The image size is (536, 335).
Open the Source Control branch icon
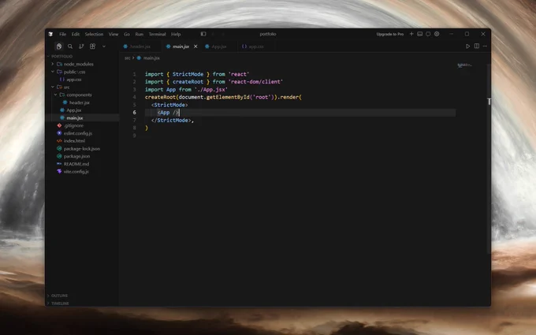click(x=81, y=47)
